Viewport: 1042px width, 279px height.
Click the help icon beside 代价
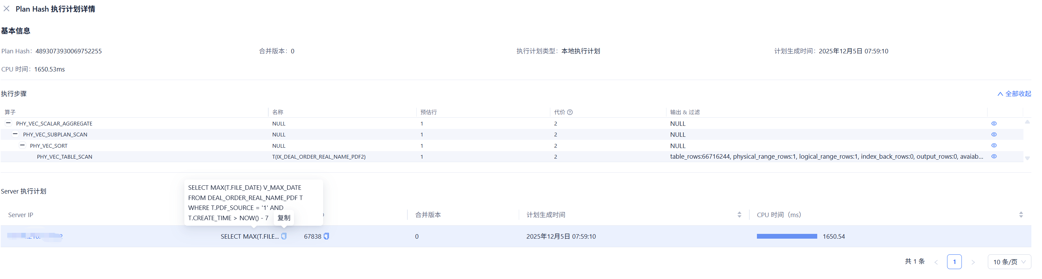coord(570,112)
